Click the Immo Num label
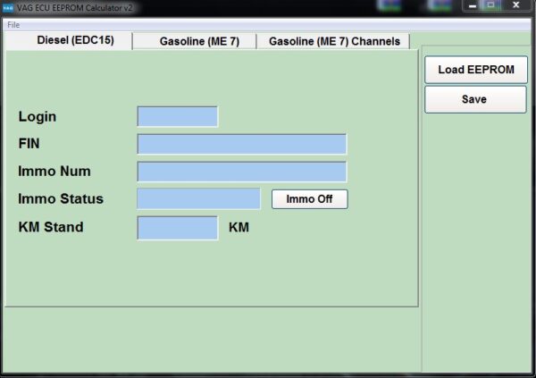Viewport: 536px width, 378px height. click(54, 171)
